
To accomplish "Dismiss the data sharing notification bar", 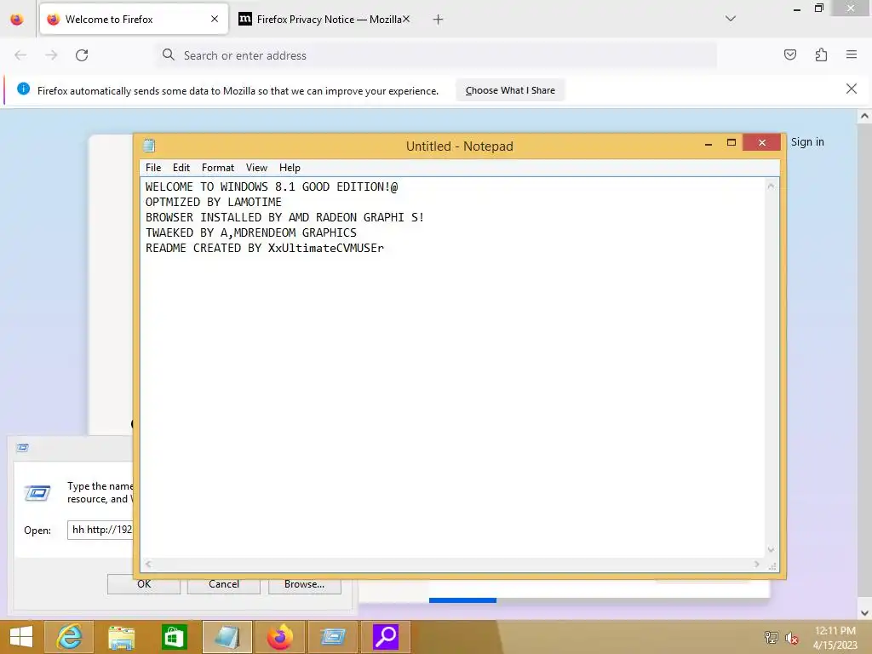I will tap(851, 89).
